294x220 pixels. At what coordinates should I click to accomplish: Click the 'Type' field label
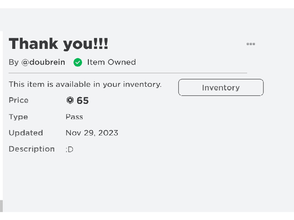click(18, 117)
